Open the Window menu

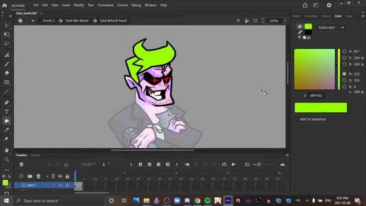[150, 5]
